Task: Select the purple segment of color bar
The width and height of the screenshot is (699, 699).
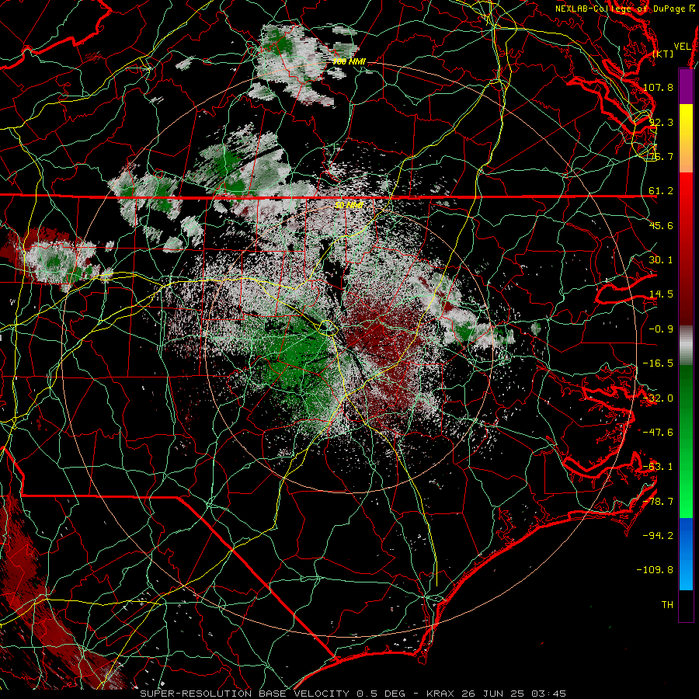Action: (x=686, y=86)
